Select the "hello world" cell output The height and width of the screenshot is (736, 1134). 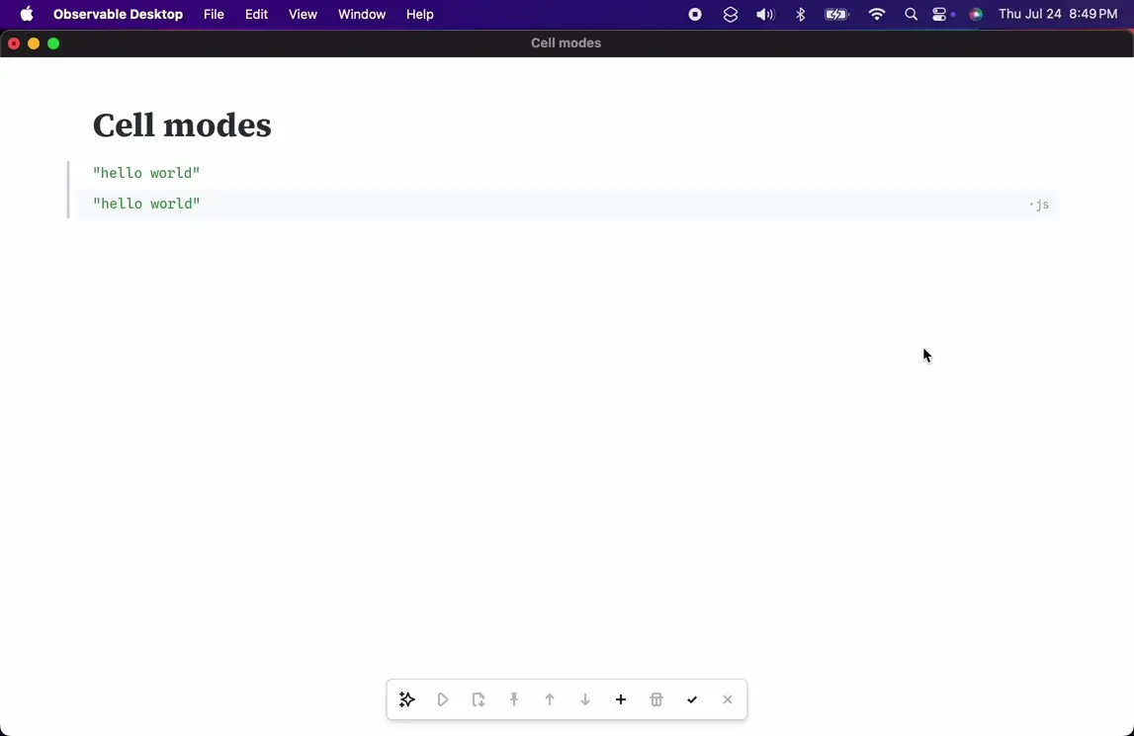146,173
